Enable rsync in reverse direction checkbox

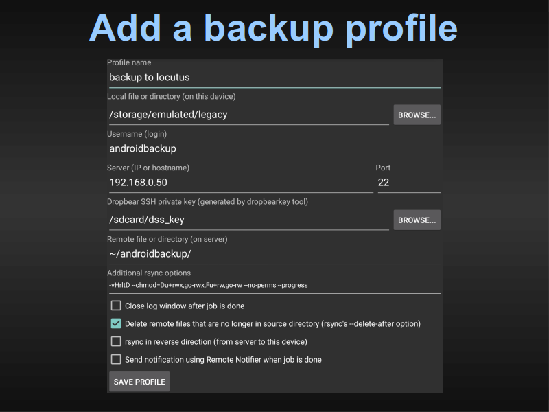click(x=116, y=341)
